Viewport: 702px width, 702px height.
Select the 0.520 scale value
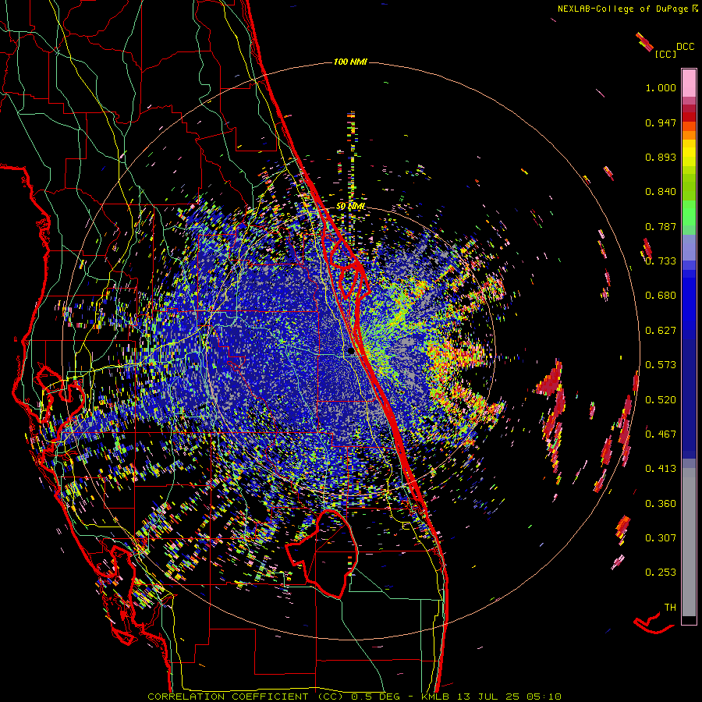[661, 399]
